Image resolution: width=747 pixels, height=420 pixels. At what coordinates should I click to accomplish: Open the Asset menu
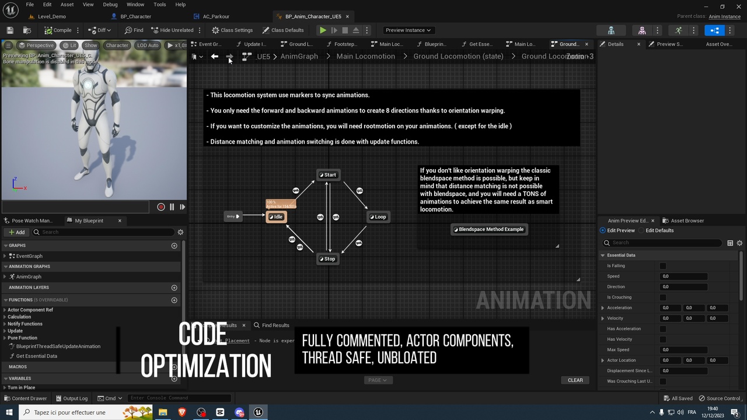(67, 5)
